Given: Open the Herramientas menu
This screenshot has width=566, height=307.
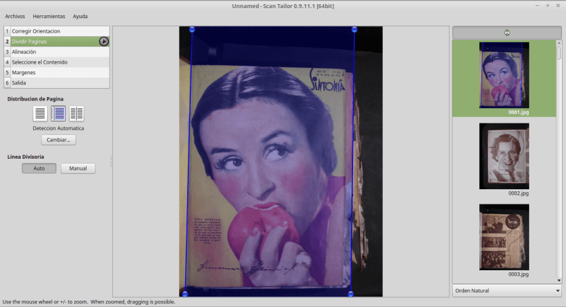Looking at the screenshot, I should point(49,16).
